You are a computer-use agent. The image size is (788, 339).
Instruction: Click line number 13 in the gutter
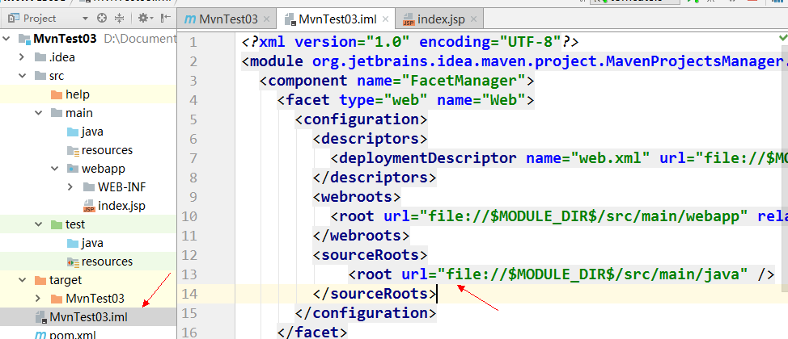pos(190,274)
